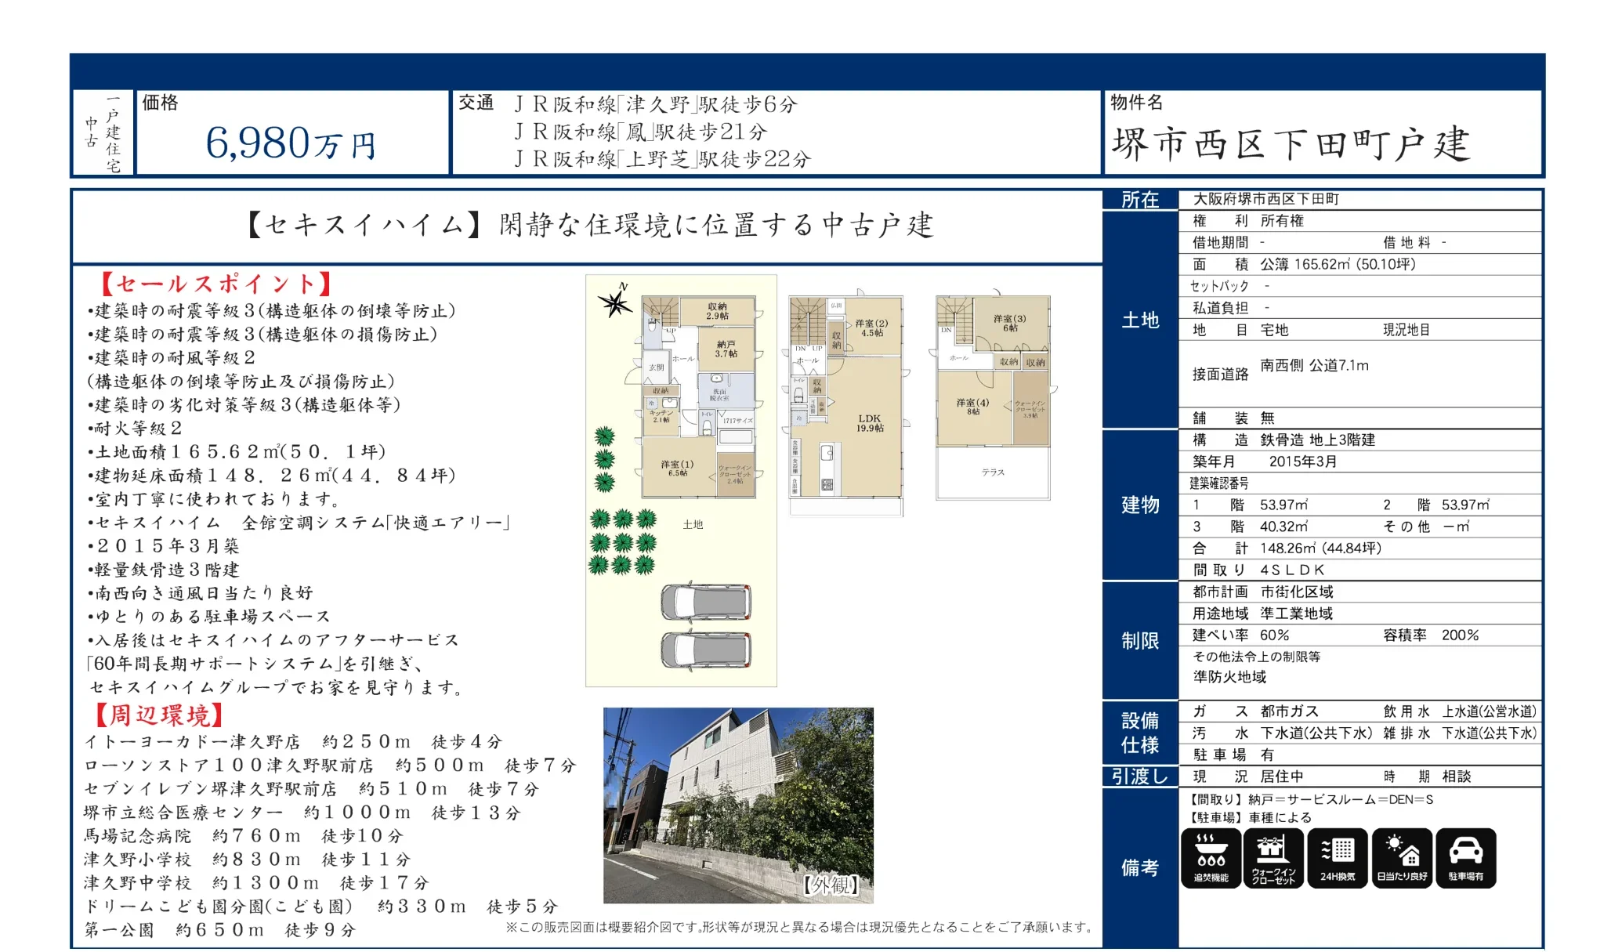Click the 【セールスポイント】 heading
Image resolution: width=1611 pixels, height=952 pixels.
coord(216,284)
